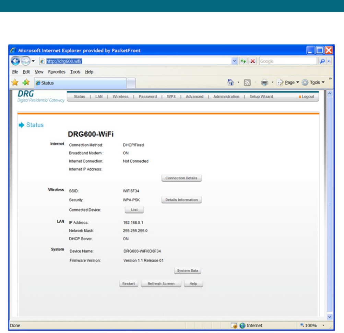Image resolution: width=344 pixels, height=333 pixels.
Task: Show more toolbar items chevron
Action: [330, 78]
